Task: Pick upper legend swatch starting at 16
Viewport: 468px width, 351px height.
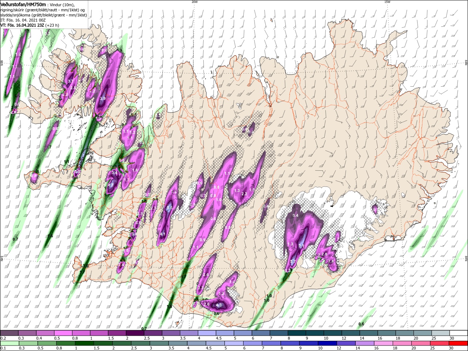Action: (x=387, y=333)
